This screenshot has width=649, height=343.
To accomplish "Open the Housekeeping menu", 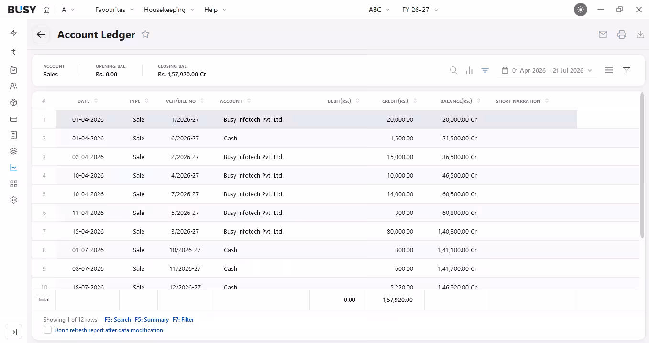I will point(169,10).
